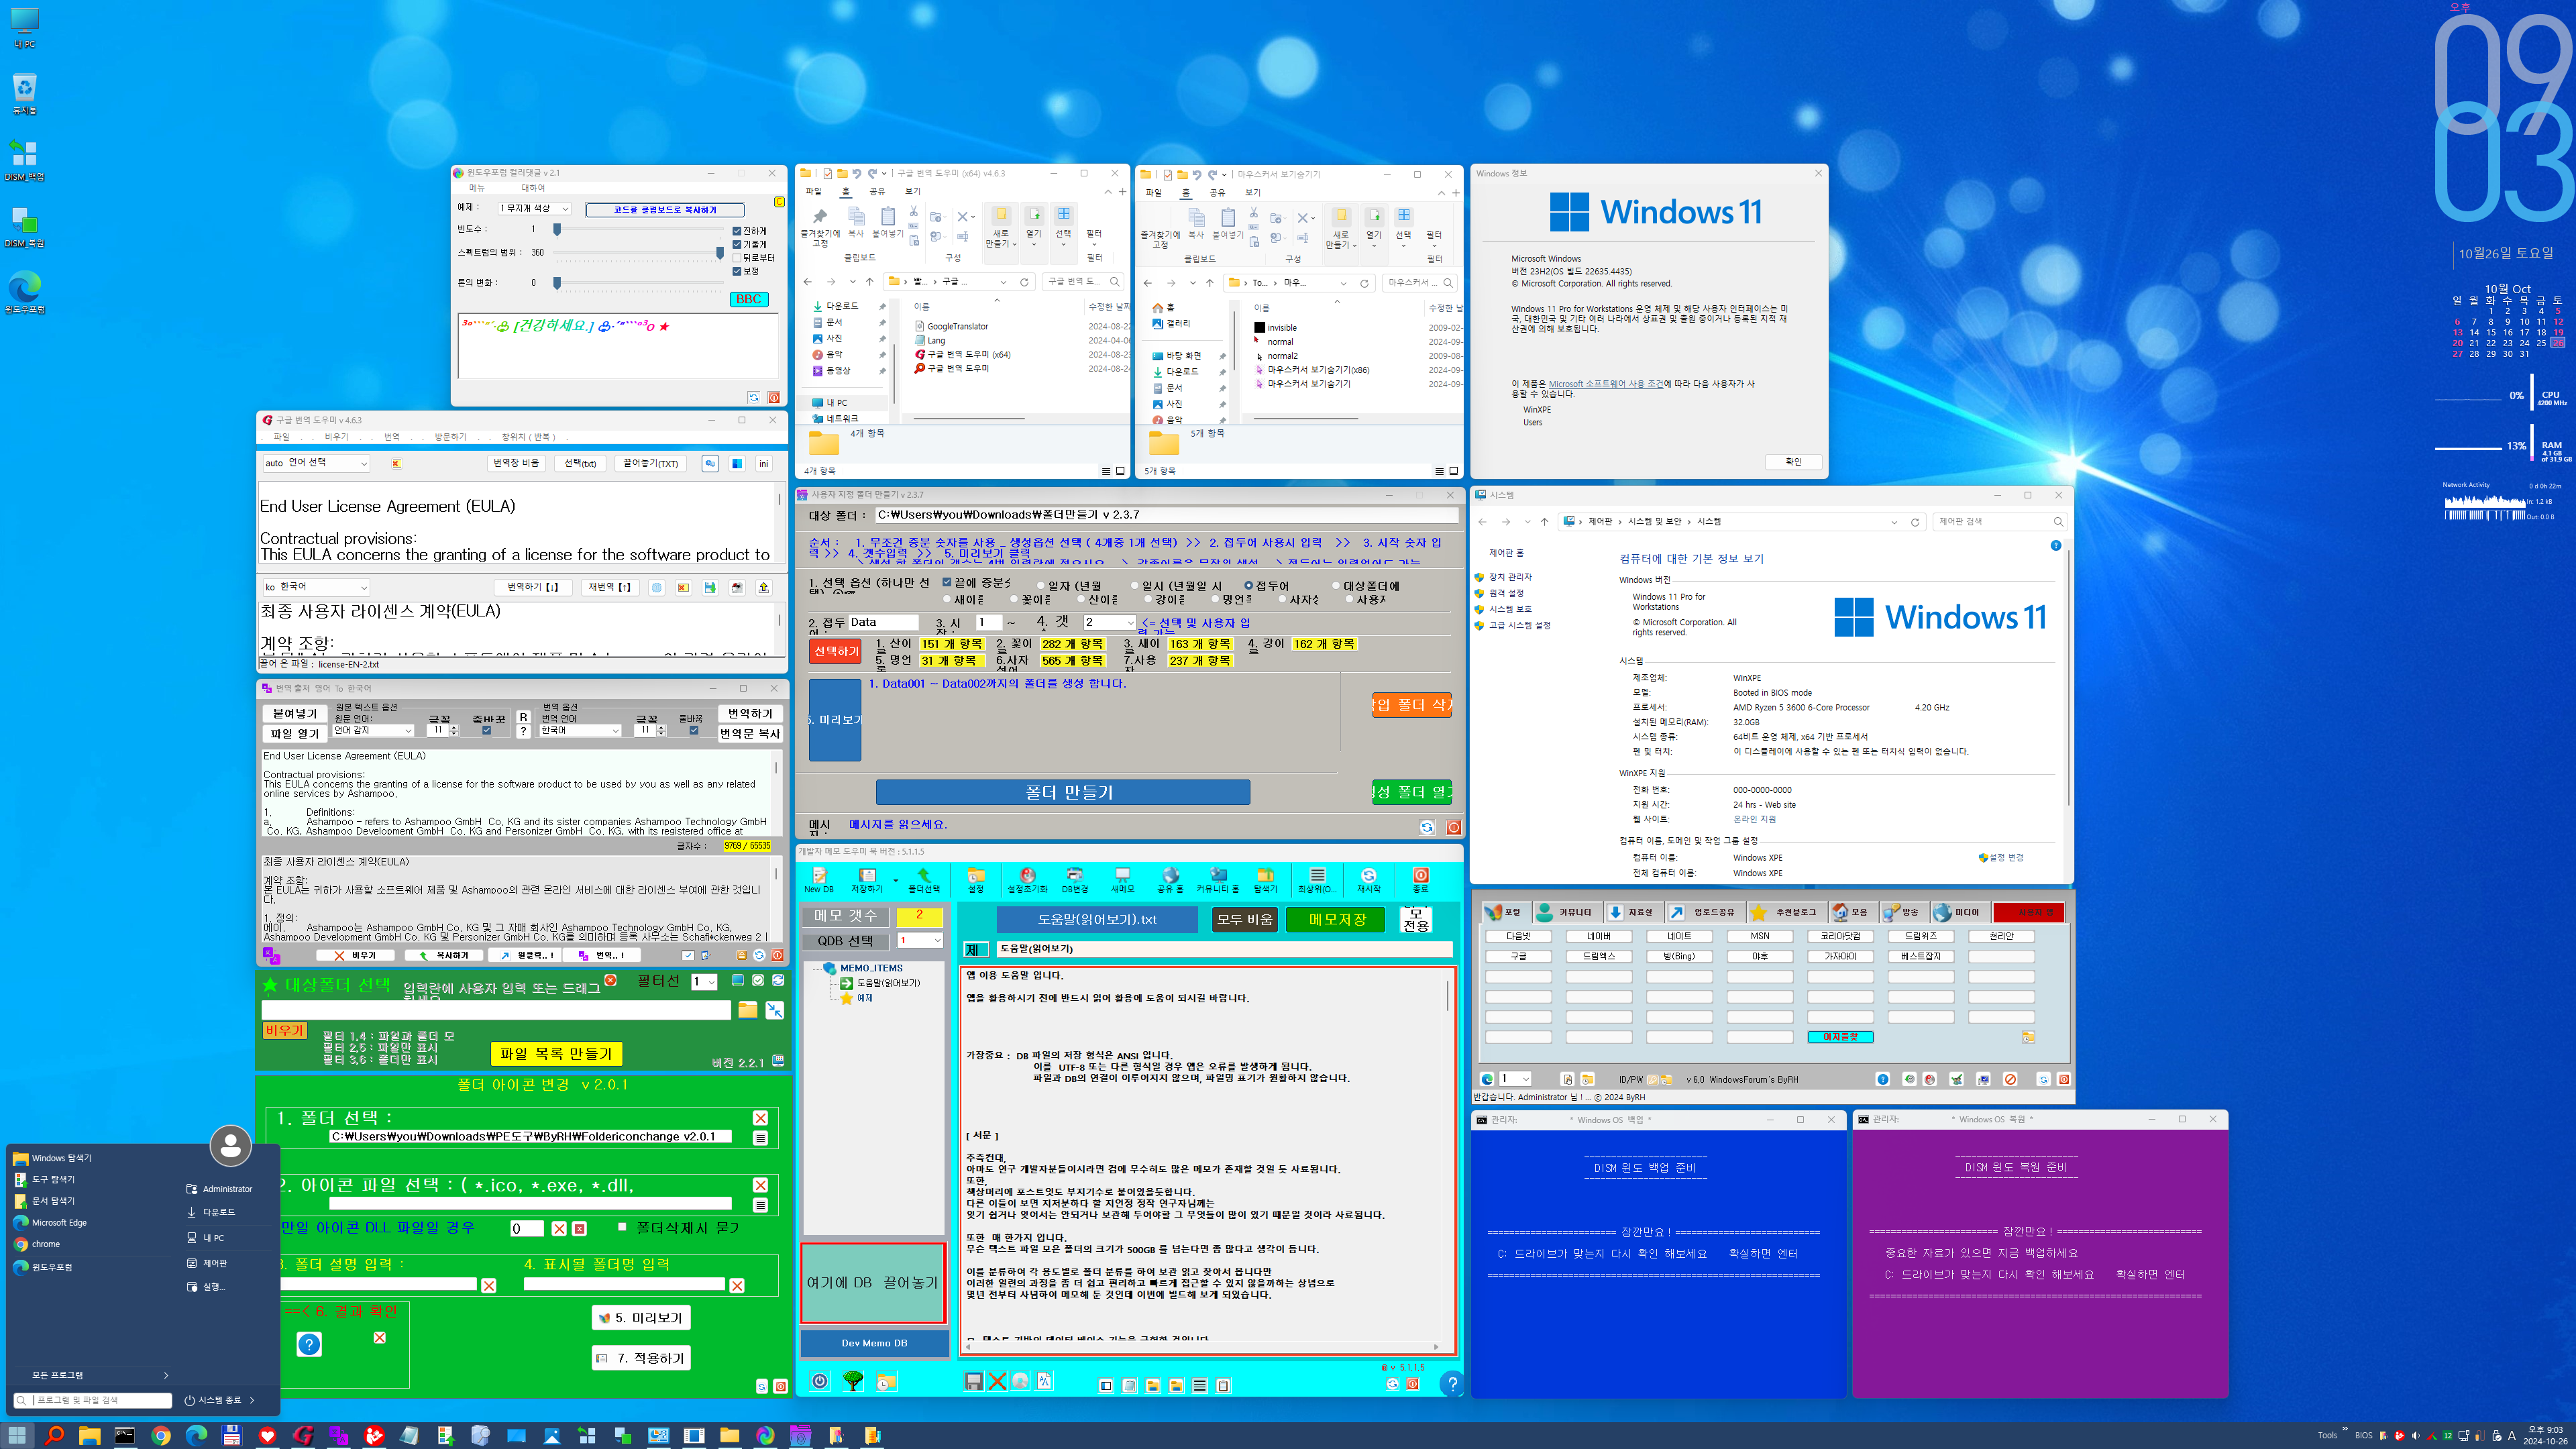Open Microsoft 소프트웨어 사용 조건 link

point(1605,384)
